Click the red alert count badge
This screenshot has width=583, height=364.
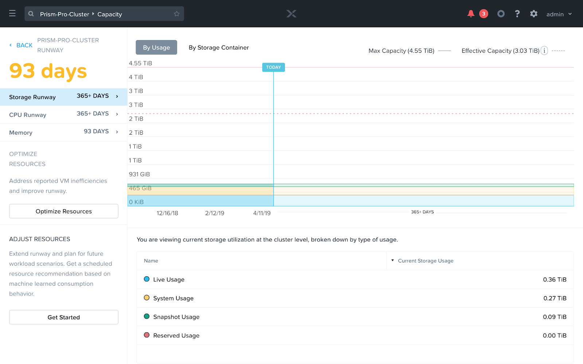[484, 14]
